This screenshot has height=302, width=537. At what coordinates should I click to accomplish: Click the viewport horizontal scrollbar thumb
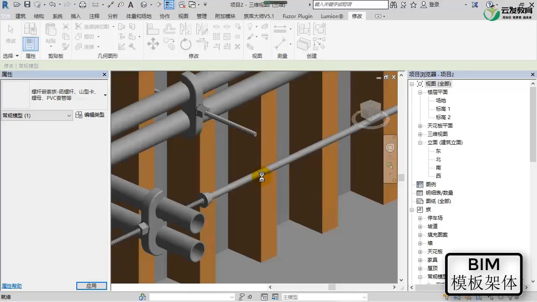pyautogui.click(x=332, y=287)
